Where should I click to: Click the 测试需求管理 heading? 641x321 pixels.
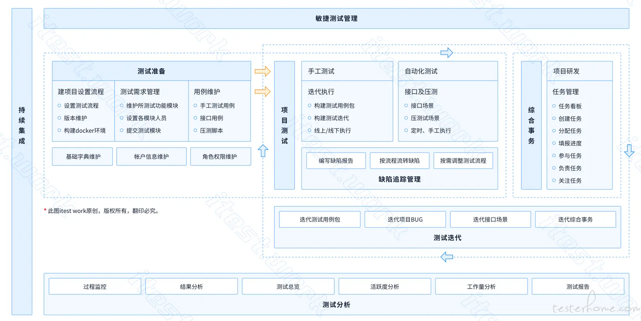tap(140, 92)
